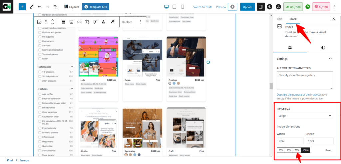
Task: Click the site logo at top left
Action: pos(7,7)
